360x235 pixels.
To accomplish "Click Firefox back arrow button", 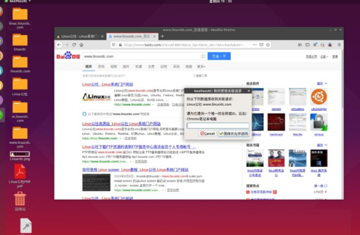I will click(x=59, y=44).
